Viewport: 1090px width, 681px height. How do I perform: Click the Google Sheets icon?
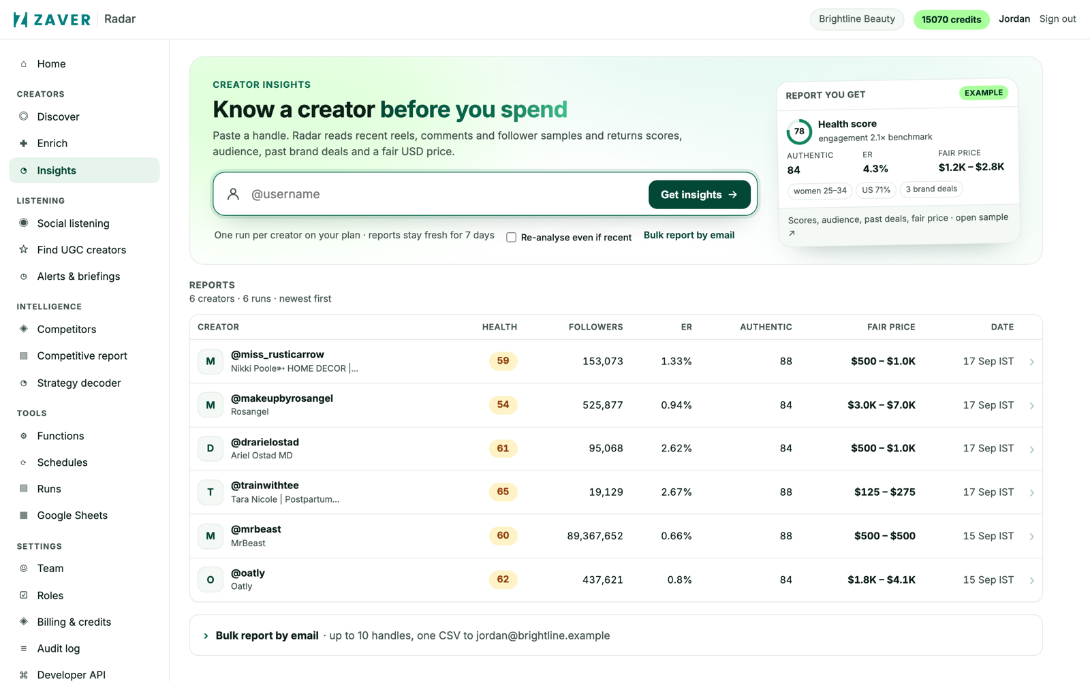point(24,516)
